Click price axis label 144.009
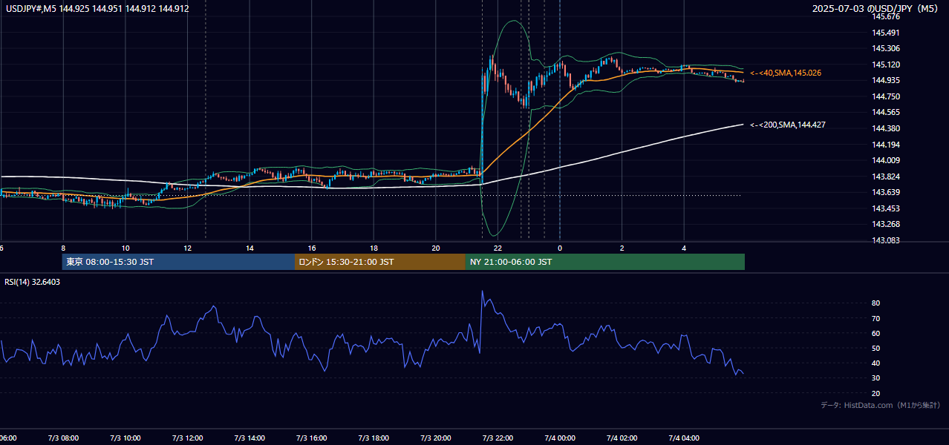This screenshot has width=949, height=445. coord(886,160)
